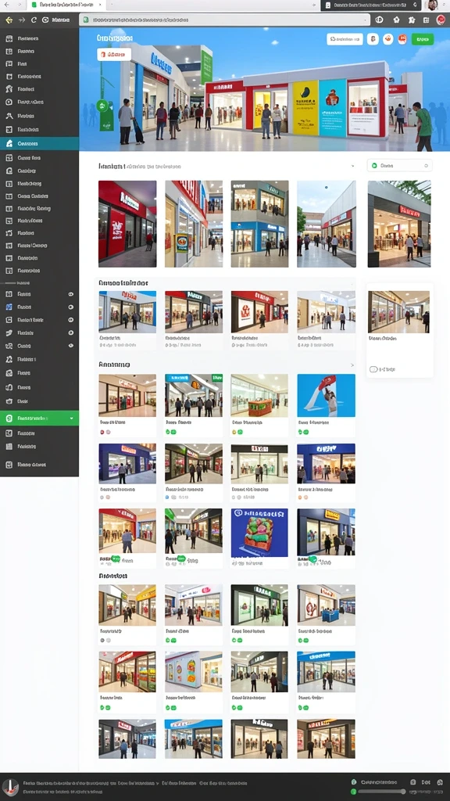Switch to the active browser tab with green favicon
Image resolution: width=450 pixels, height=801 pixels.
(66, 5)
